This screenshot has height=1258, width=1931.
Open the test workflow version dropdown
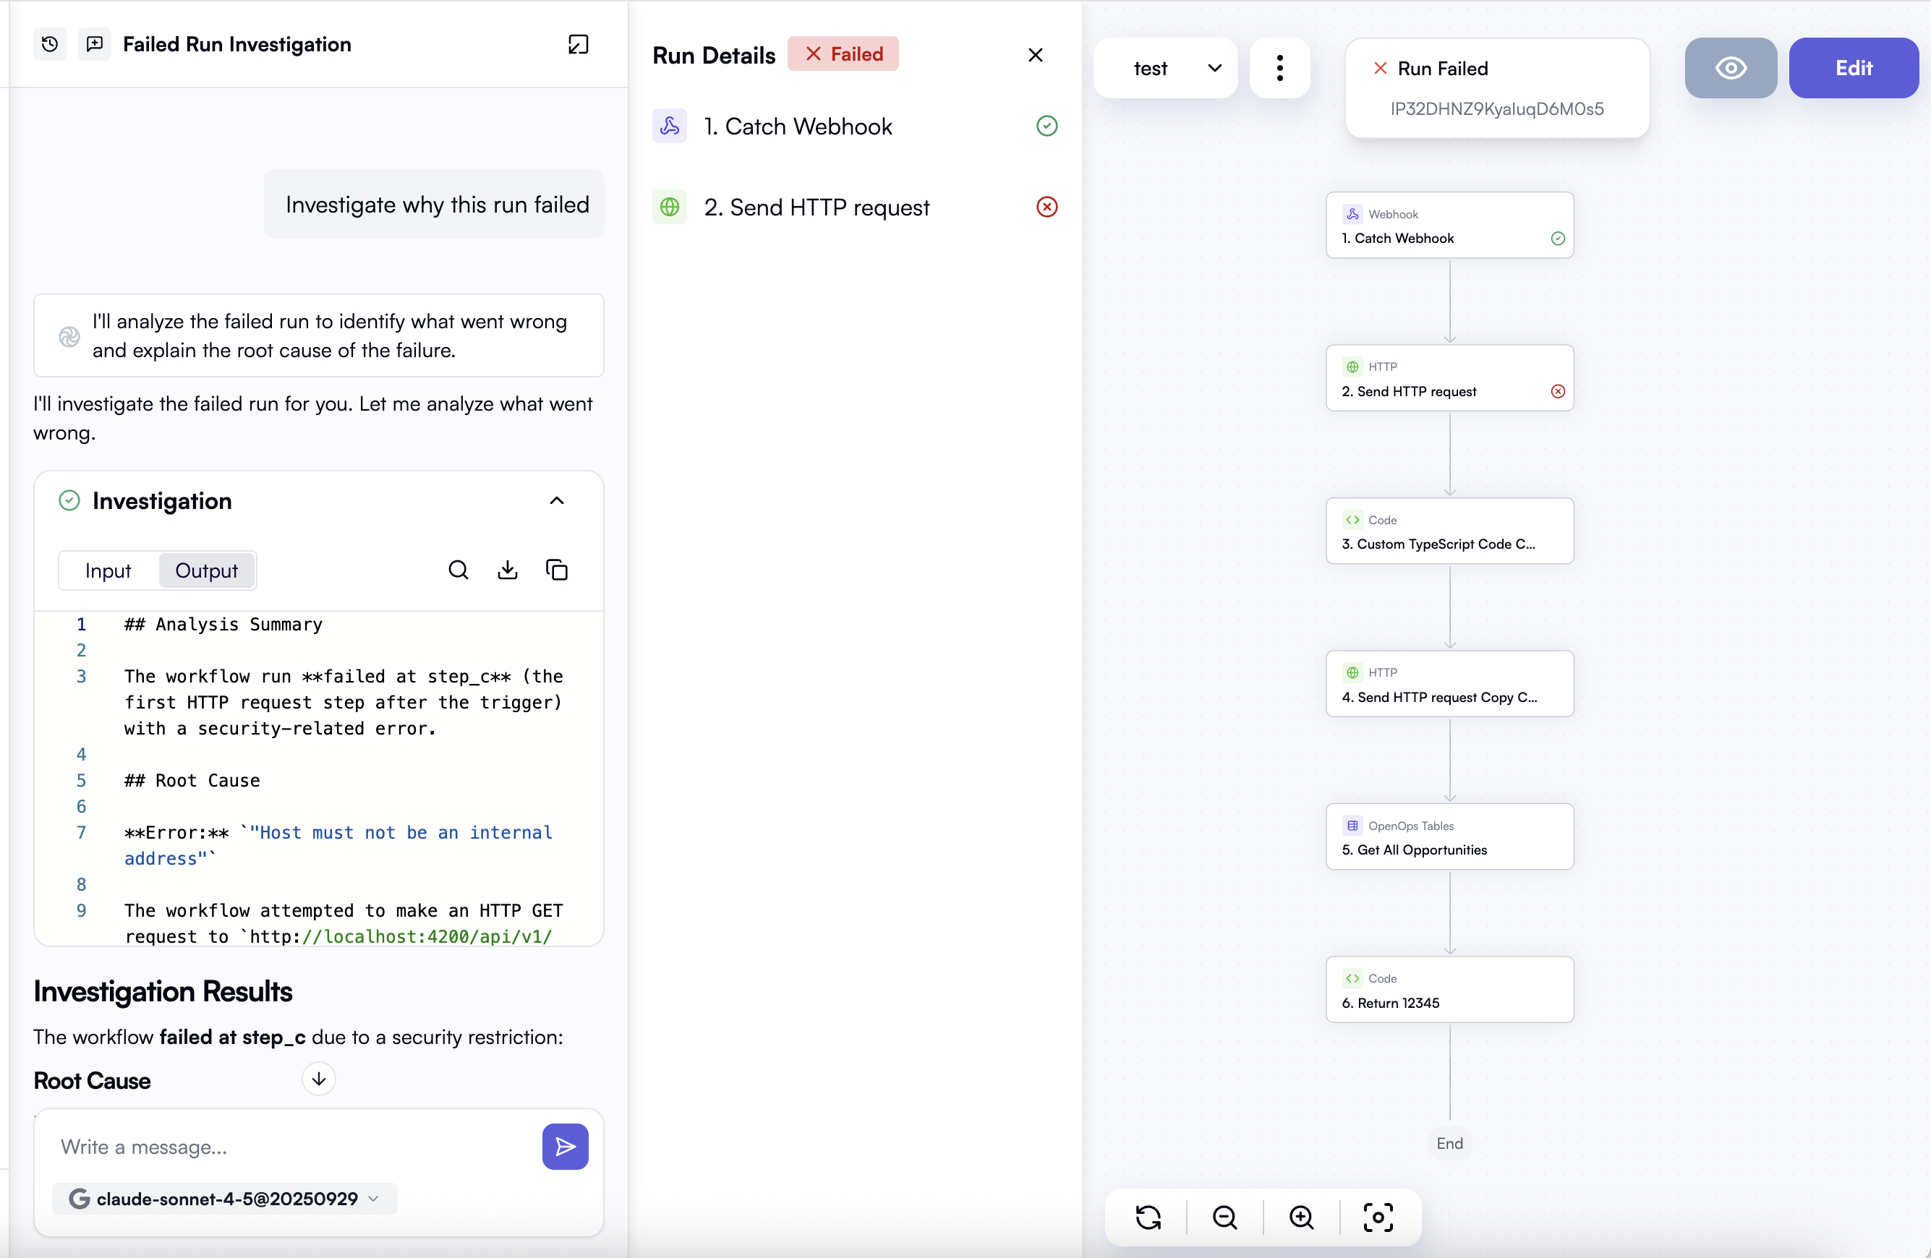point(1165,67)
